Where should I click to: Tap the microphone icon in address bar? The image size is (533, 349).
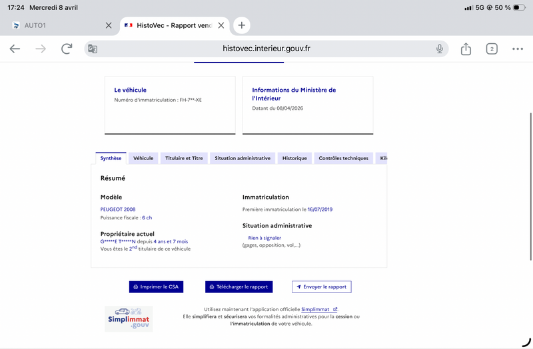click(440, 49)
